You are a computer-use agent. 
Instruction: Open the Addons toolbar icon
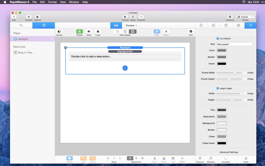pos(37,17)
